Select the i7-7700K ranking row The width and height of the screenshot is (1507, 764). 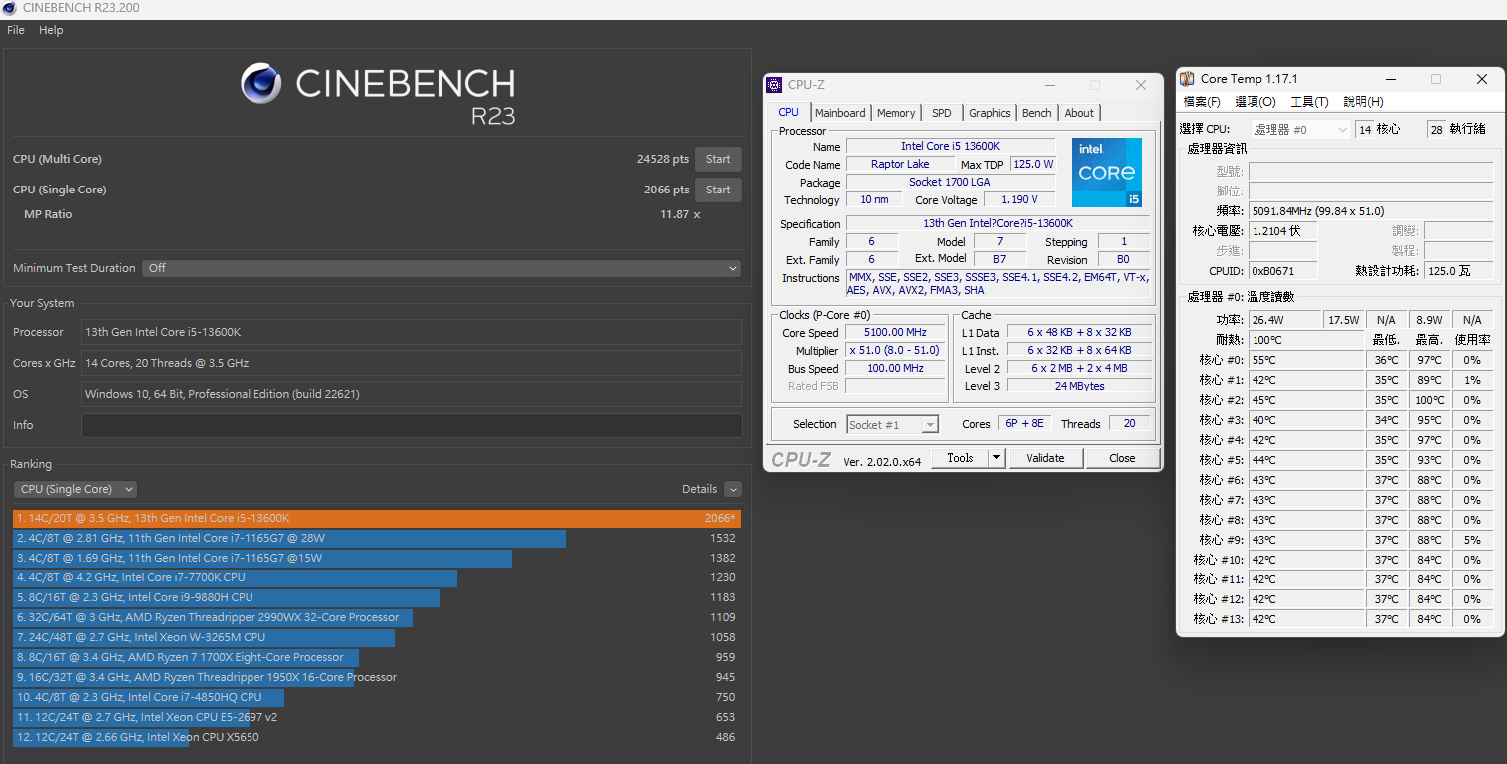376,578
